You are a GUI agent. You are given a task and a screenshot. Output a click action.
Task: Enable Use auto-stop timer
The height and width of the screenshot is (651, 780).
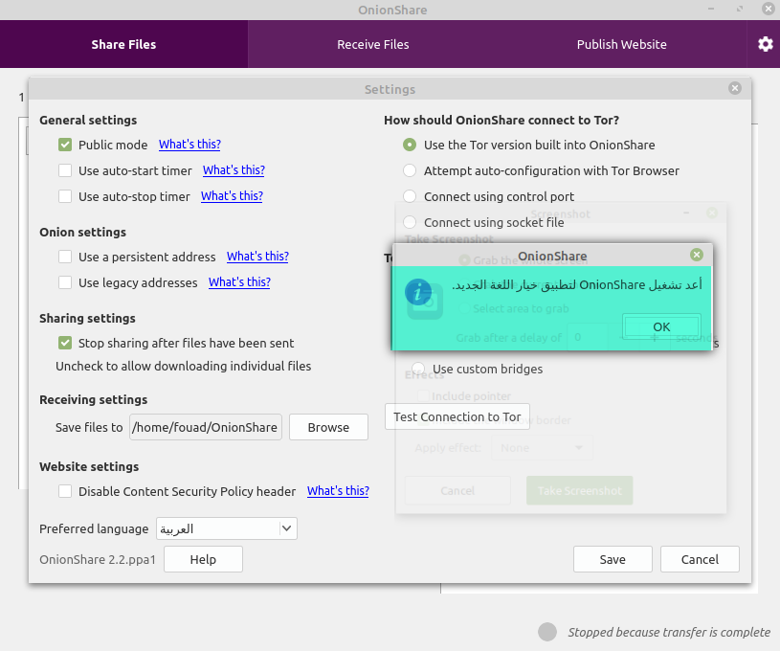click(x=65, y=196)
